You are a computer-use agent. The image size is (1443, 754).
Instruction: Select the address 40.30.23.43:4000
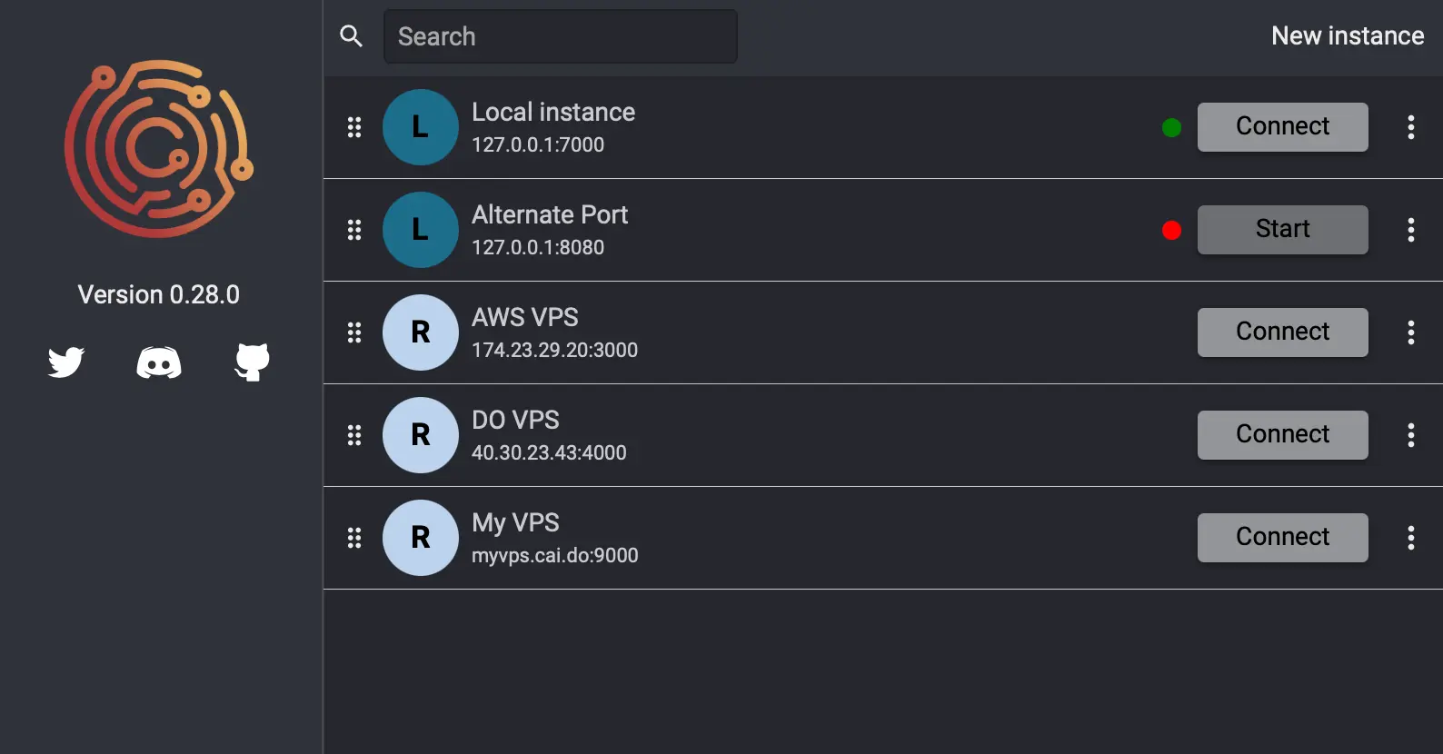(x=549, y=452)
